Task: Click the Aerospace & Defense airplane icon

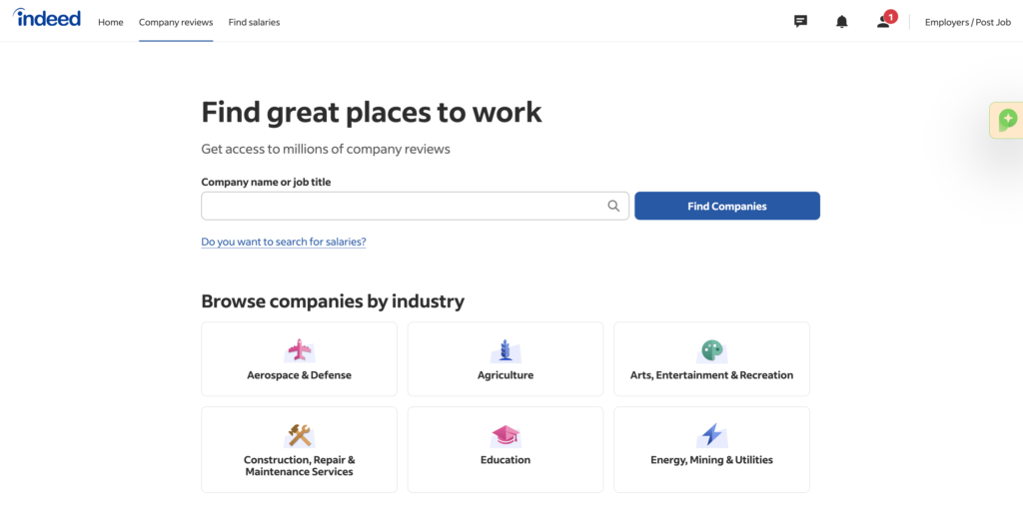Action: coord(300,350)
